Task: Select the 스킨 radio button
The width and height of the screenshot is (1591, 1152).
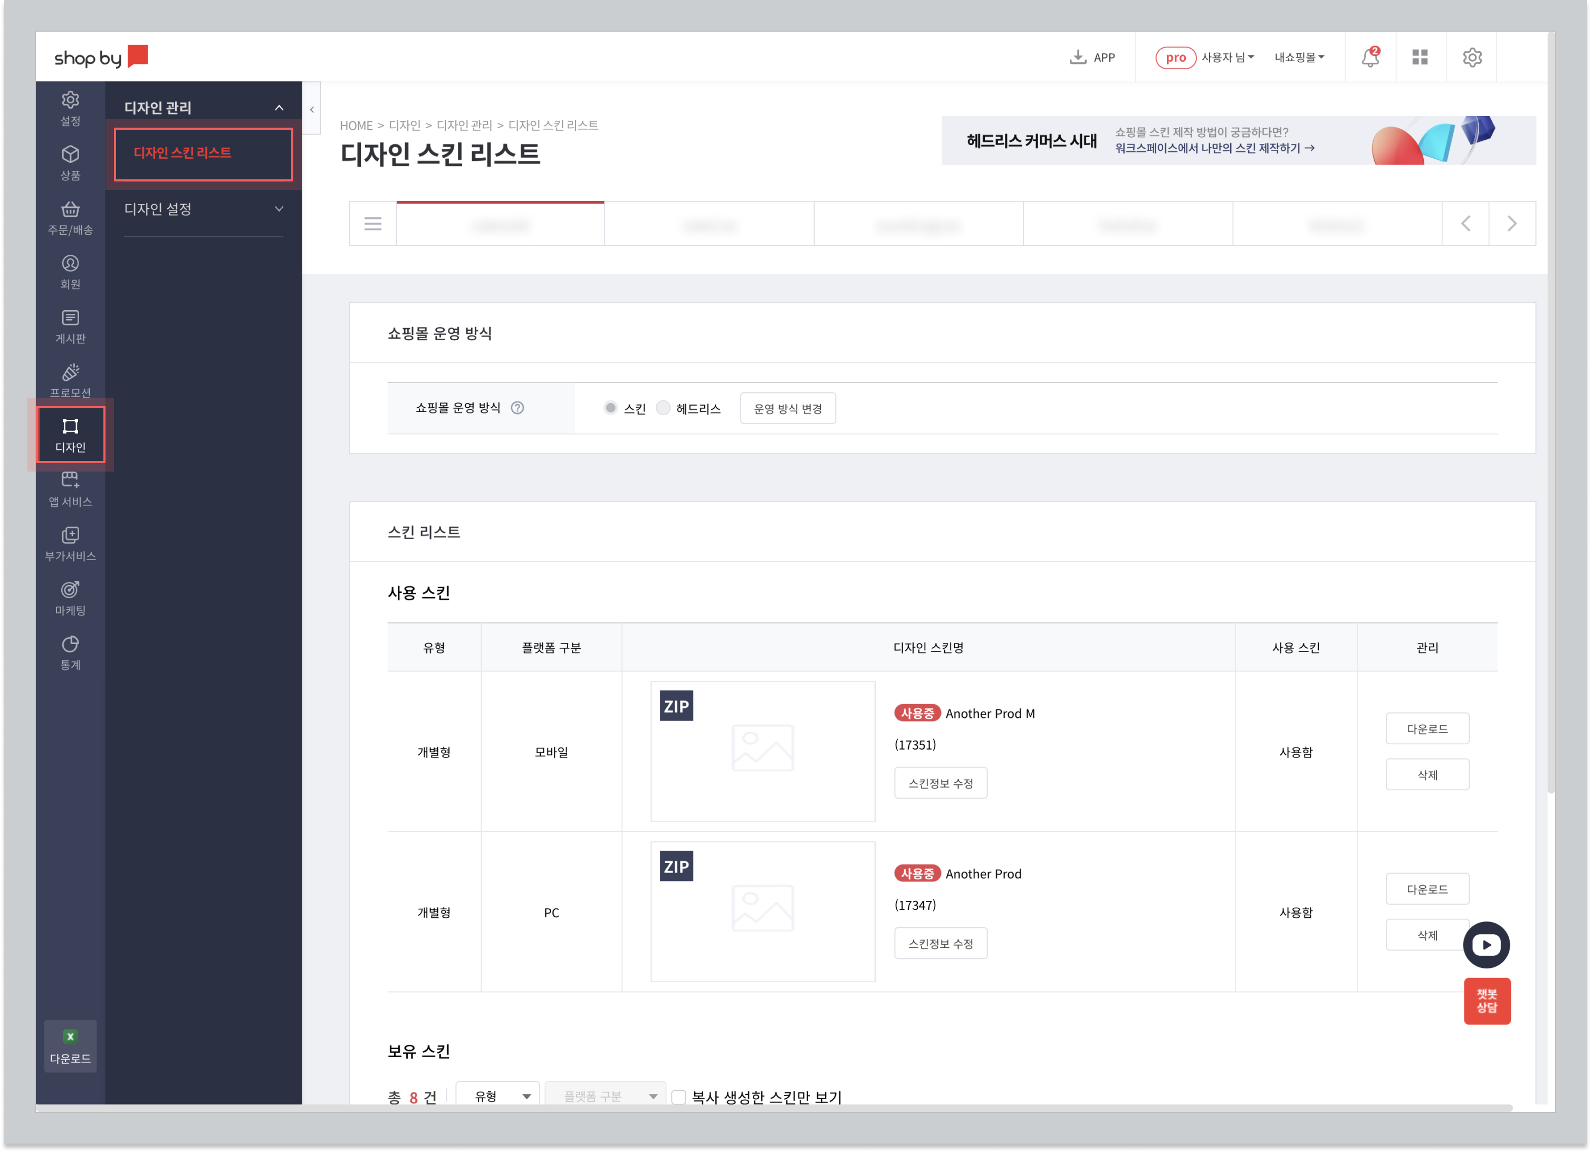Action: pos(610,408)
